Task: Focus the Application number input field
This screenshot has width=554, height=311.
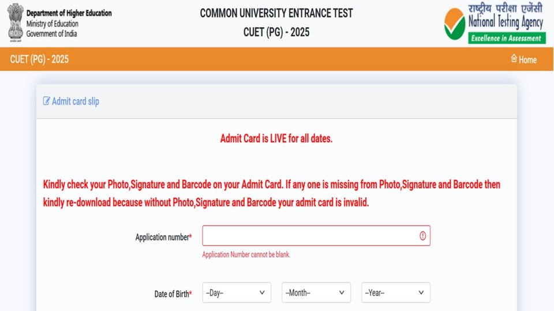Action: tap(310, 236)
